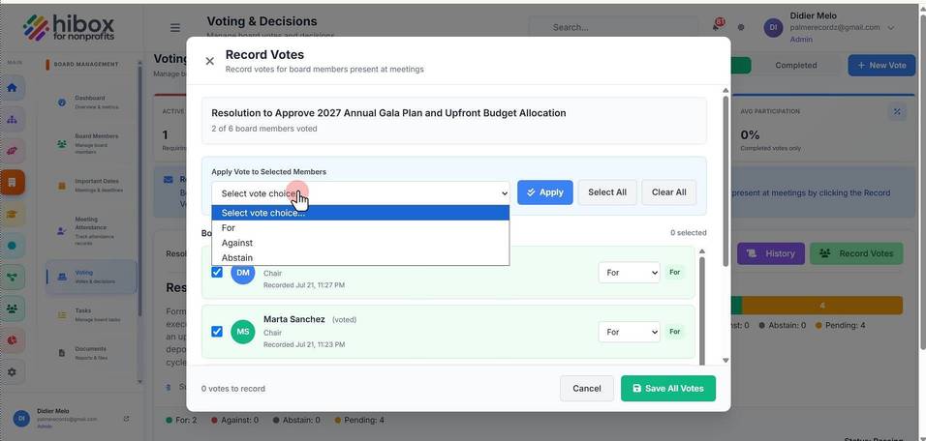
Task: Click the external link icon beside Didier Melo
Action: pyautogui.click(x=126, y=419)
